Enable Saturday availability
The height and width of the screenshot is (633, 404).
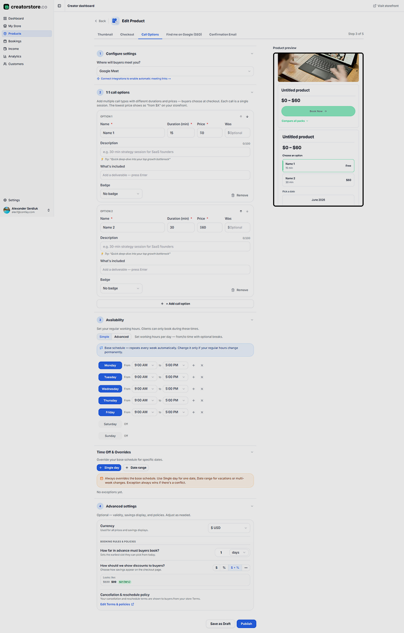click(x=110, y=424)
